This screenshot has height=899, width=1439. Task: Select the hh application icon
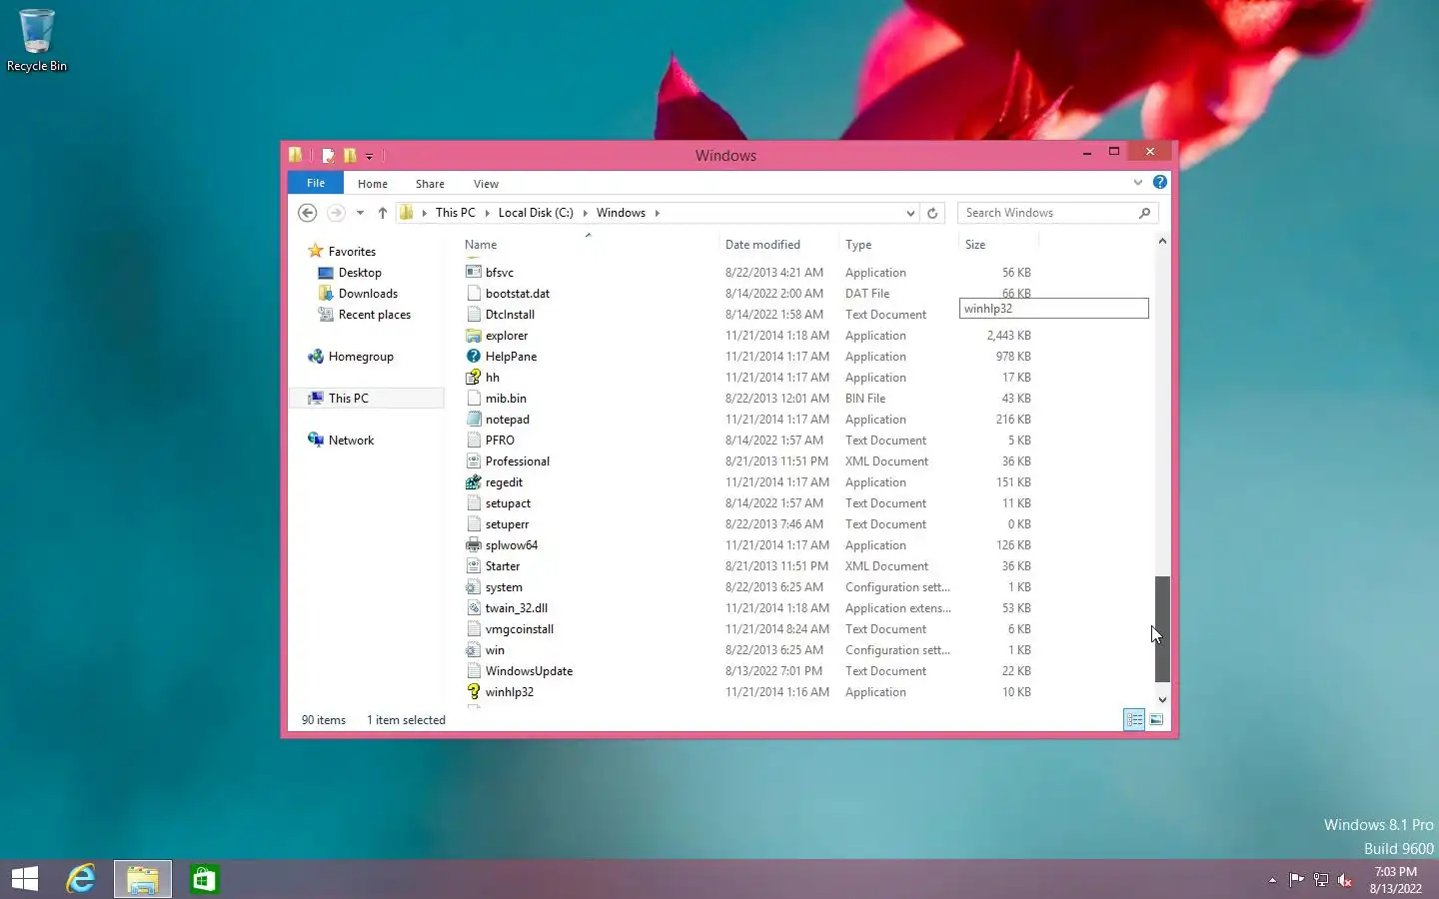pos(474,377)
